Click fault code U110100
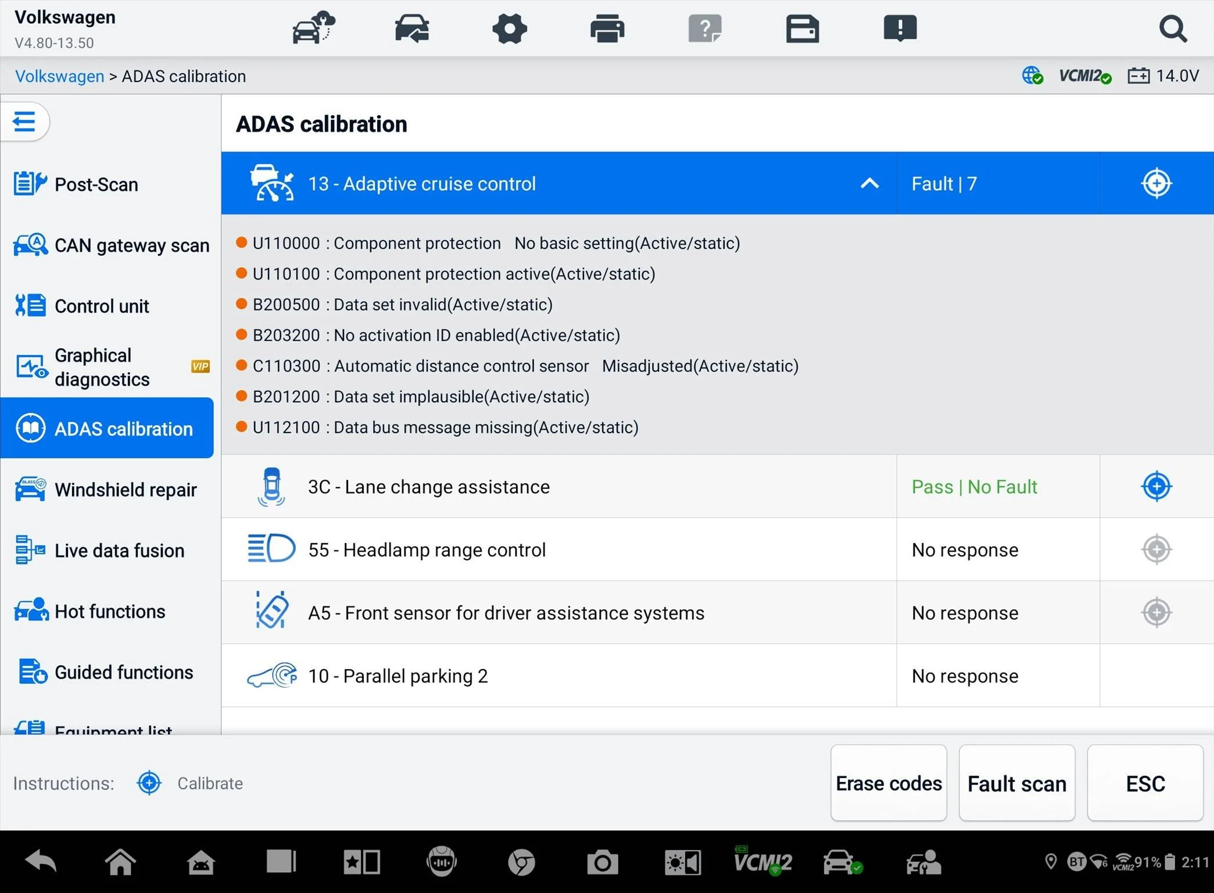Screen dimensions: 1214x893 pos(446,274)
